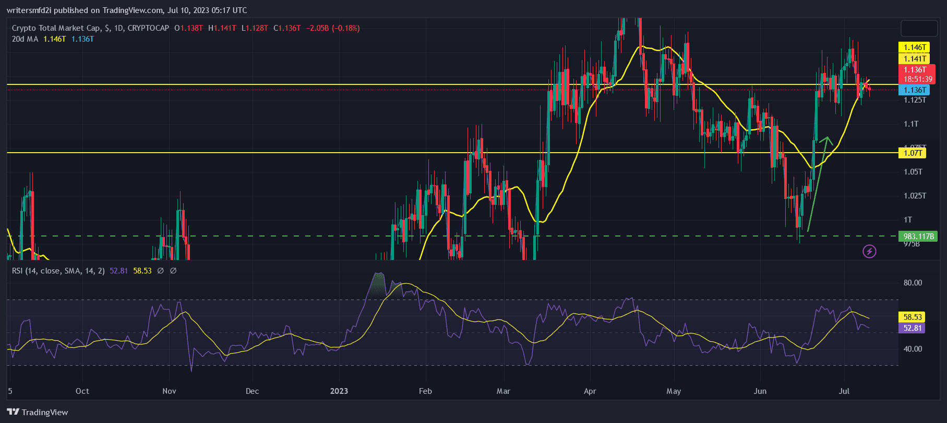This screenshot has width=947, height=423.
Task: Click the Jul label on the time axis
Action: 844,391
